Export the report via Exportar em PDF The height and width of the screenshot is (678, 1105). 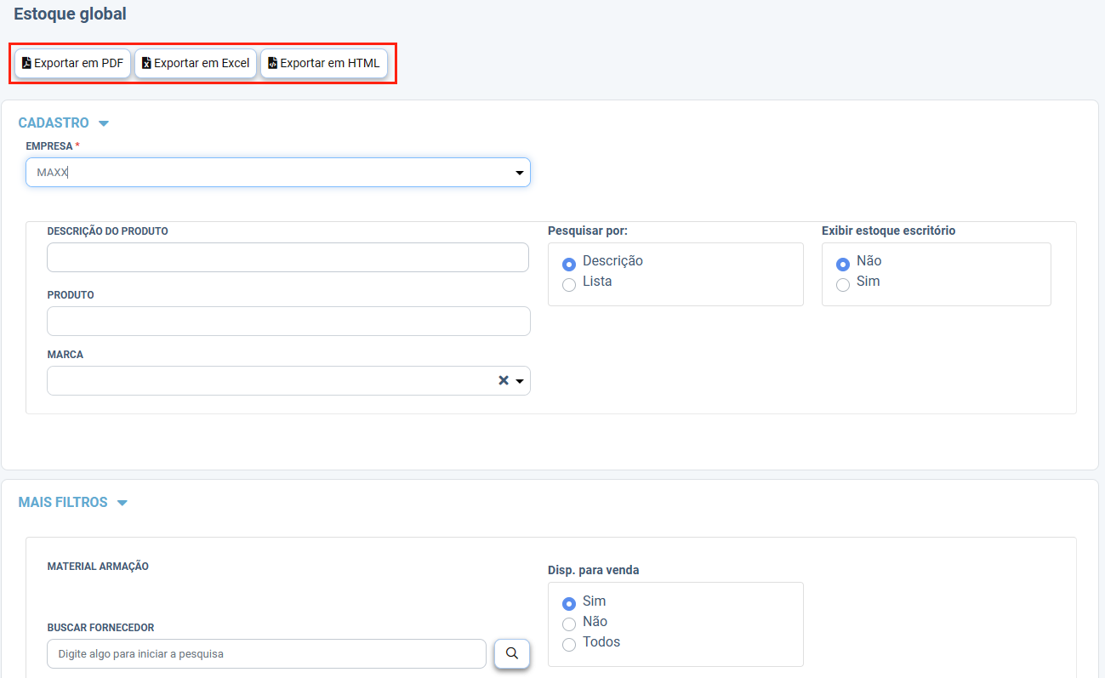coord(73,63)
